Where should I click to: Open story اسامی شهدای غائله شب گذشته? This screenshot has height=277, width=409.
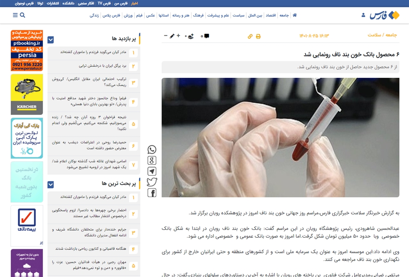point(89,164)
